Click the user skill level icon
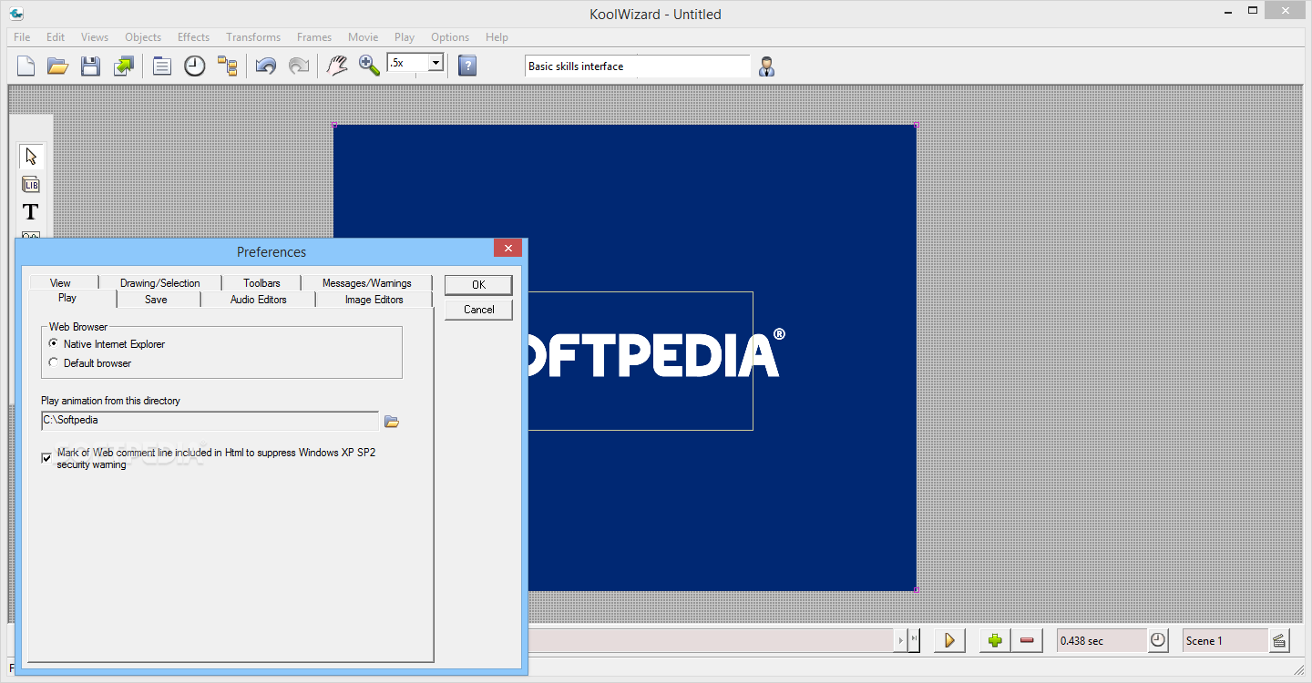Image resolution: width=1312 pixels, height=683 pixels. 766,66
